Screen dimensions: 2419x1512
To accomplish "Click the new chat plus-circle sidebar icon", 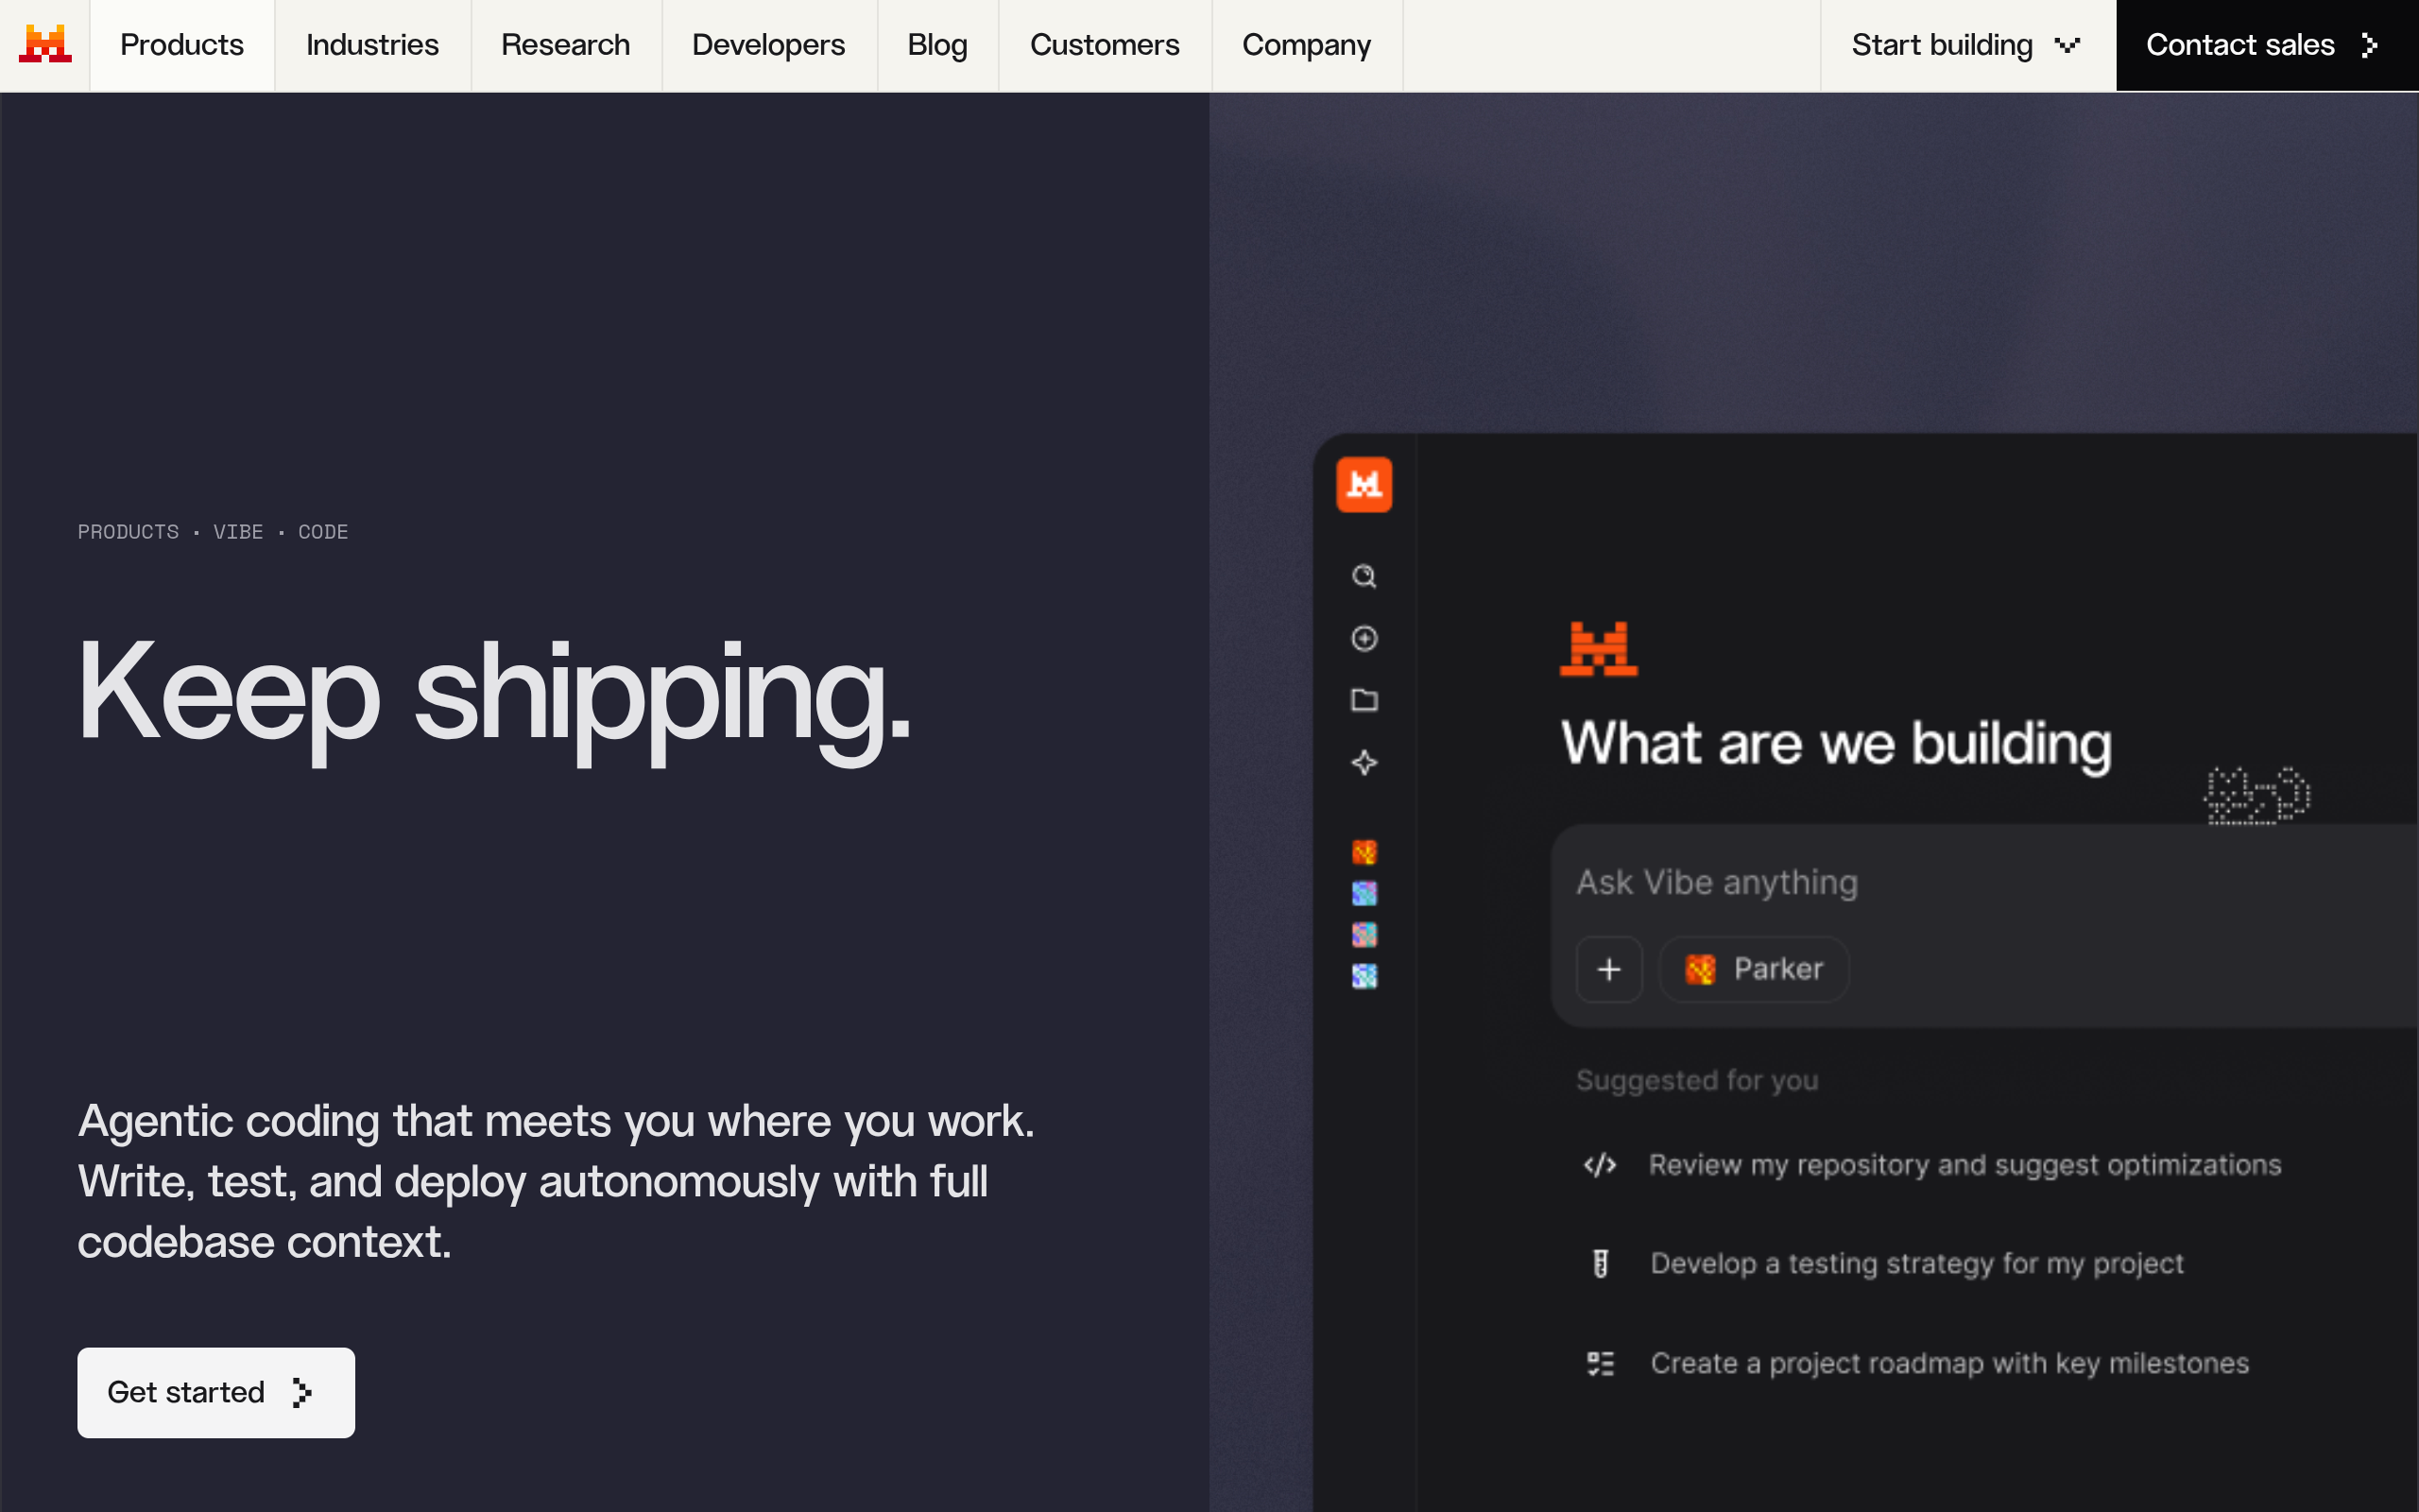I will [x=1364, y=638].
